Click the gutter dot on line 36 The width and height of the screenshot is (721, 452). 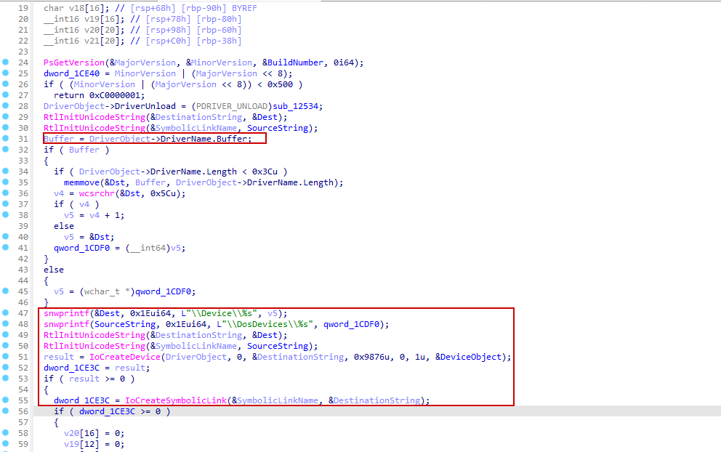tap(5, 193)
